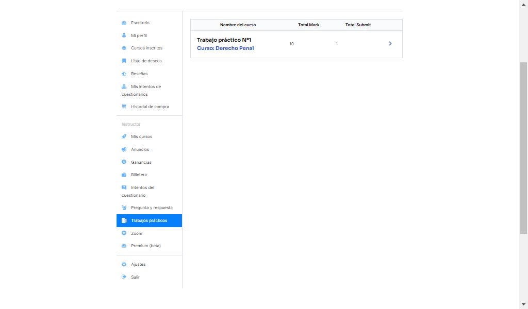The height and width of the screenshot is (309, 528).
Task: Click the Total Mark column header
Action: pyautogui.click(x=308, y=25)
